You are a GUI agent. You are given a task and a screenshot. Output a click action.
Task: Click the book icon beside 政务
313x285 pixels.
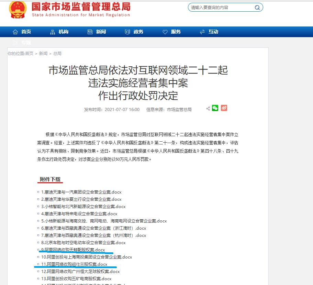click(127, 32)
